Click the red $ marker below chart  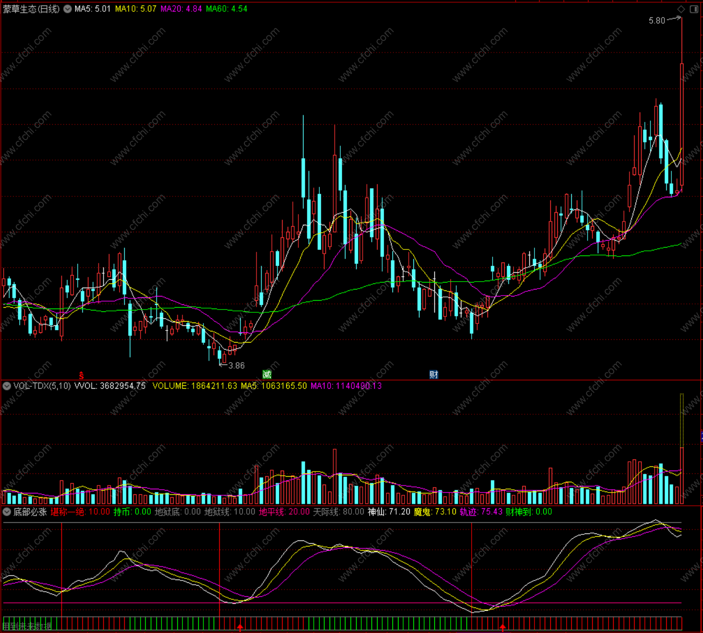point(81,375)
